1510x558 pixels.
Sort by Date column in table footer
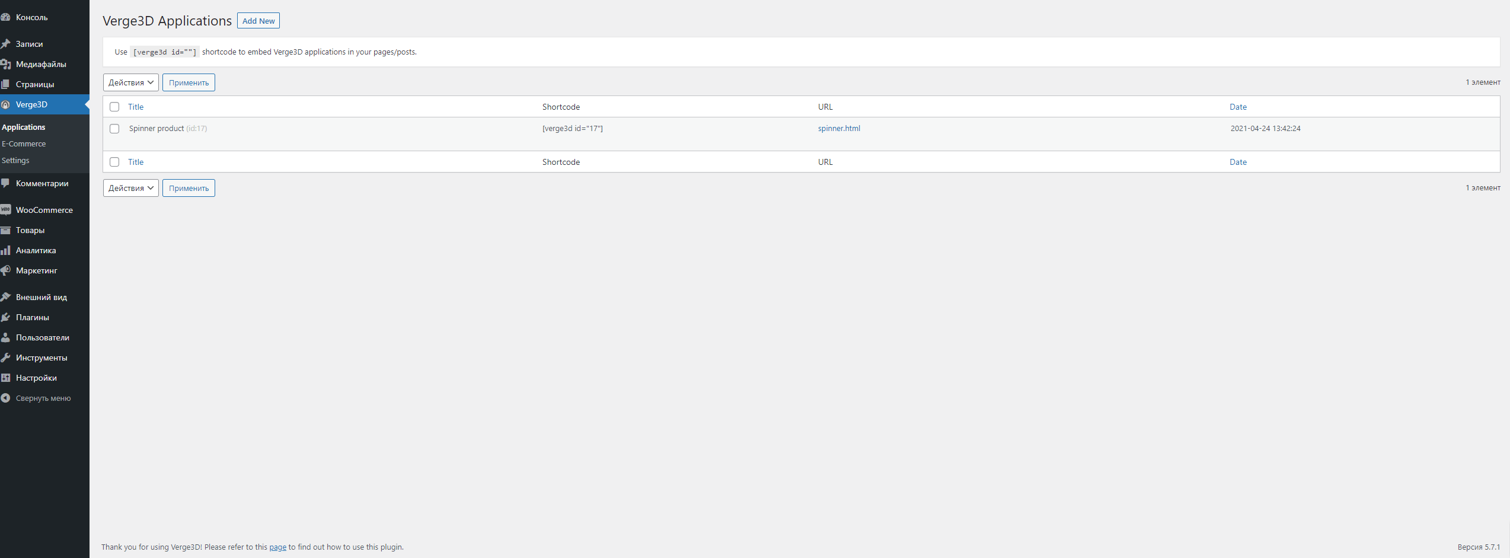pyautogui.click(x=1238, y=162)
